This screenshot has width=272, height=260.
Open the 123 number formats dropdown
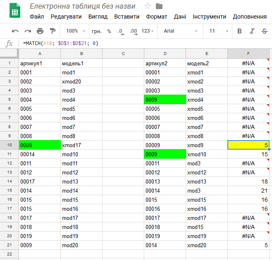(x=148, y=31)
